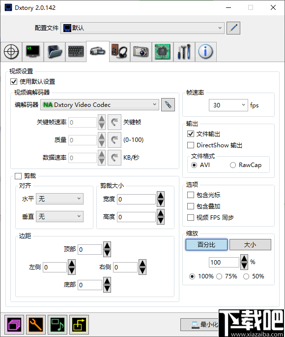Select the 75% scale radio button

[x=219, y=276]
